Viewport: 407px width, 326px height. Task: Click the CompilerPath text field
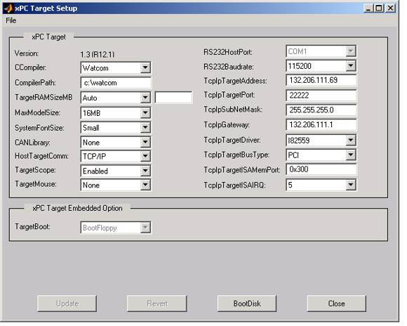[x=116, y=83]
